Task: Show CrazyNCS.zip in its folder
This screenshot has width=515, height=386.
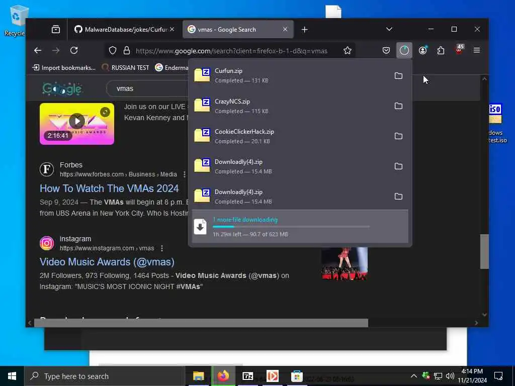Action: 398,106
